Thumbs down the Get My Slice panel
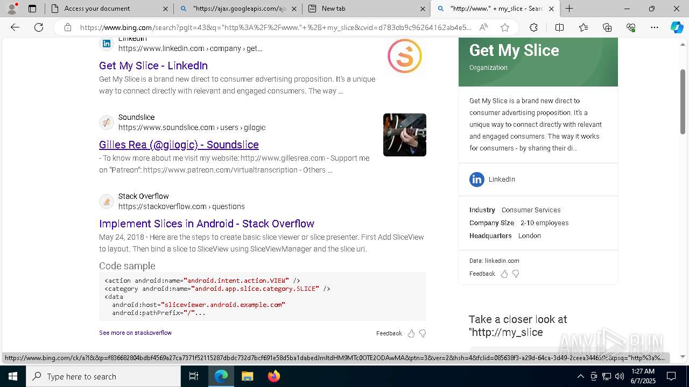The height and width of the screenshot is (387, 689). pyautogui.click(x=516, y=274)
